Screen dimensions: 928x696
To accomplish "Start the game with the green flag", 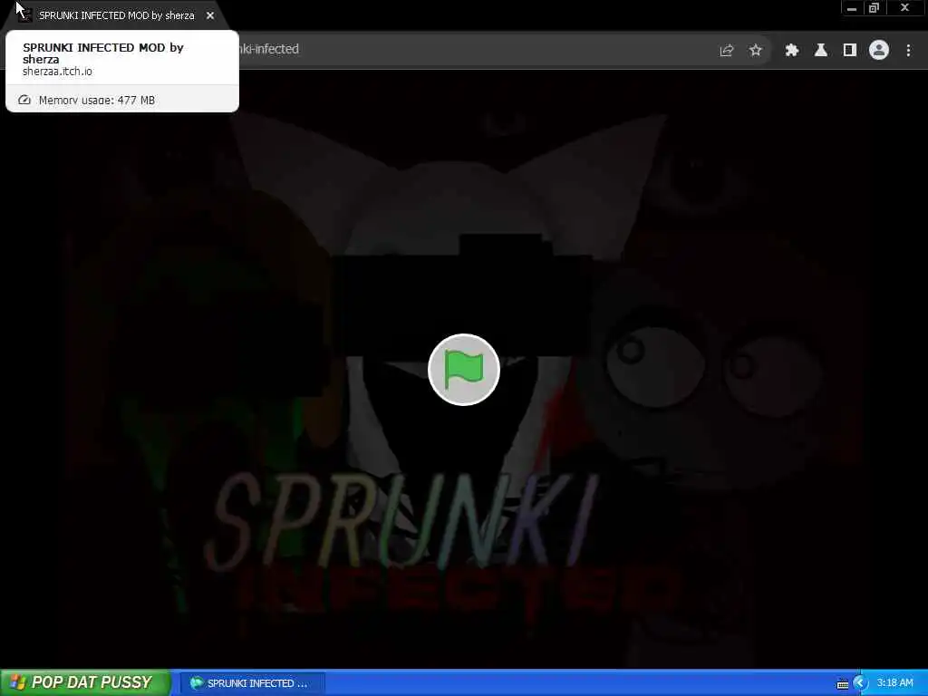I will pyautogui.click(x=464, y=370).
